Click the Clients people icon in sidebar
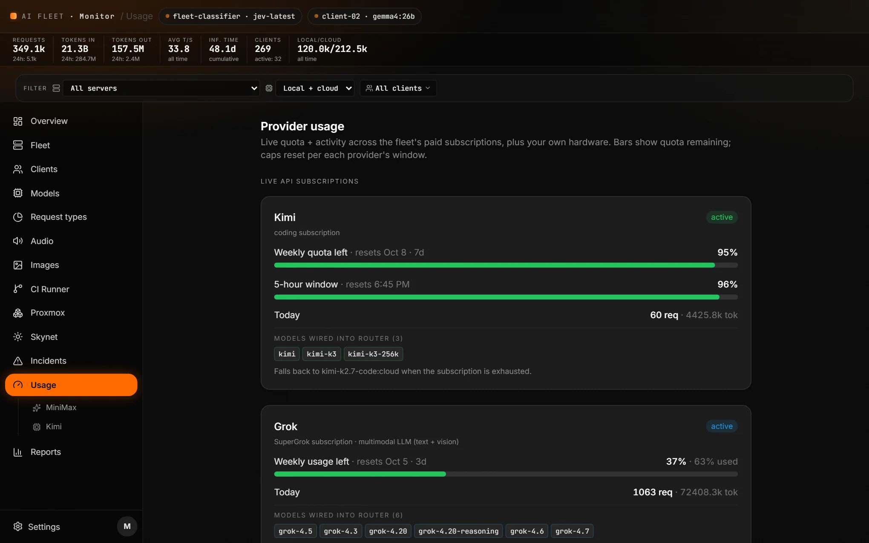Image resolution: width=869 pixels, height=543 pixels. pos(17,170)
